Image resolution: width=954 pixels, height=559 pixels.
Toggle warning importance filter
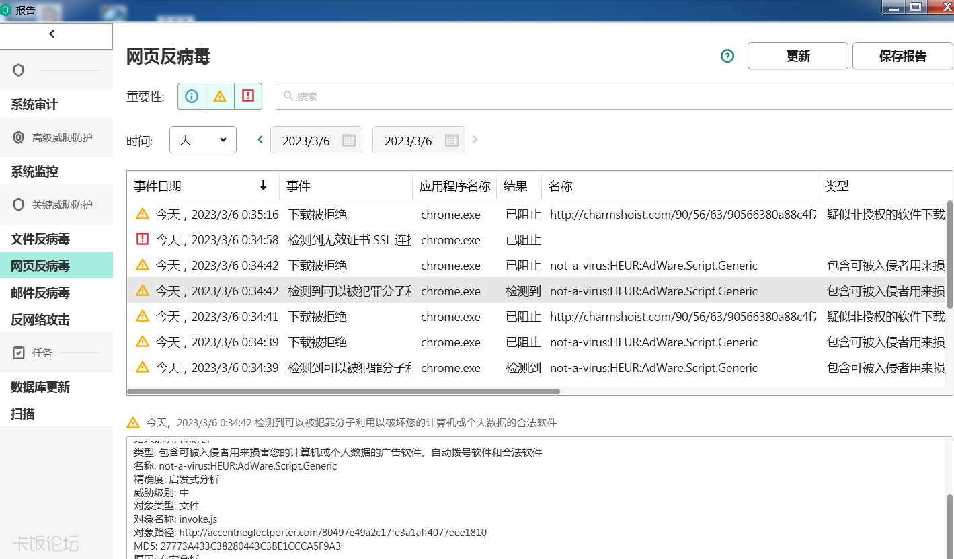(x=220, y=96)
